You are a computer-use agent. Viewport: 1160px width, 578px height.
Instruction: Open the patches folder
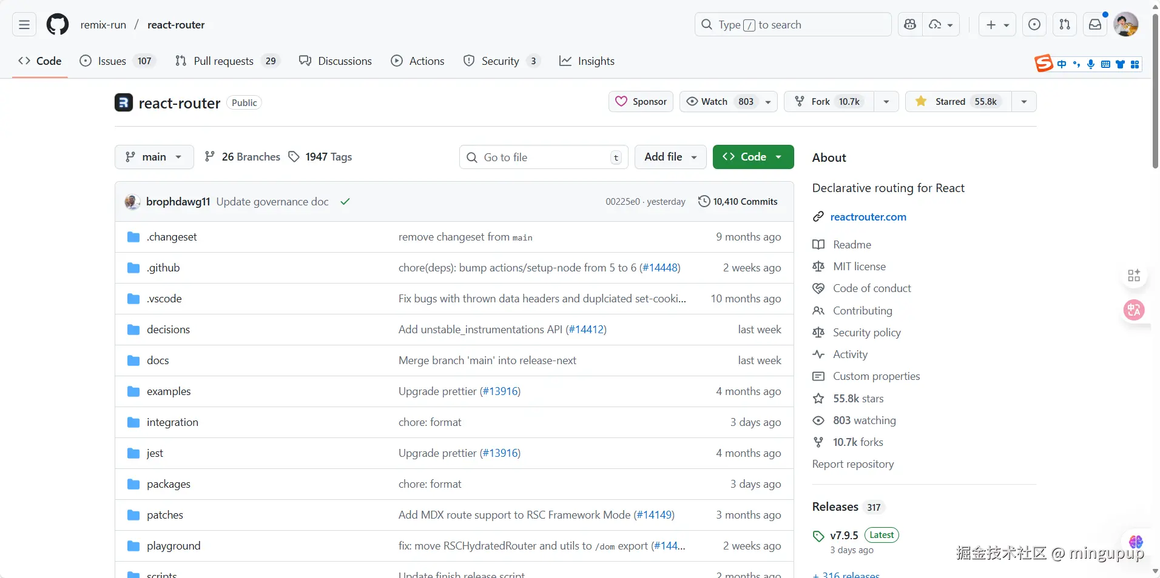tap(164, 515)
